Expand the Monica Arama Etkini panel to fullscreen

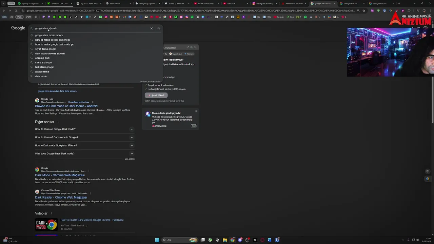pyautogui.click(x=188, y=47)
